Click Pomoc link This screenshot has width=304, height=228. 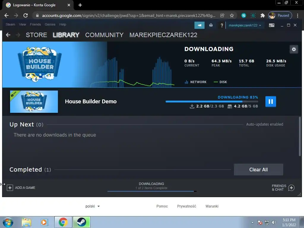pyautogui.click(x=162, y=206)
